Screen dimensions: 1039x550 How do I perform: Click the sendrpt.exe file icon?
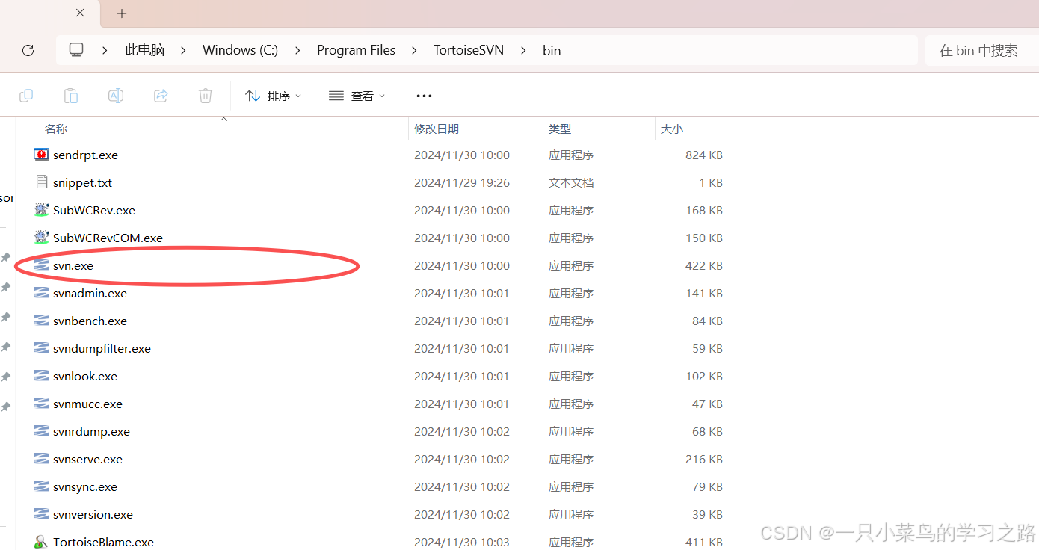[x=42, y=155]
